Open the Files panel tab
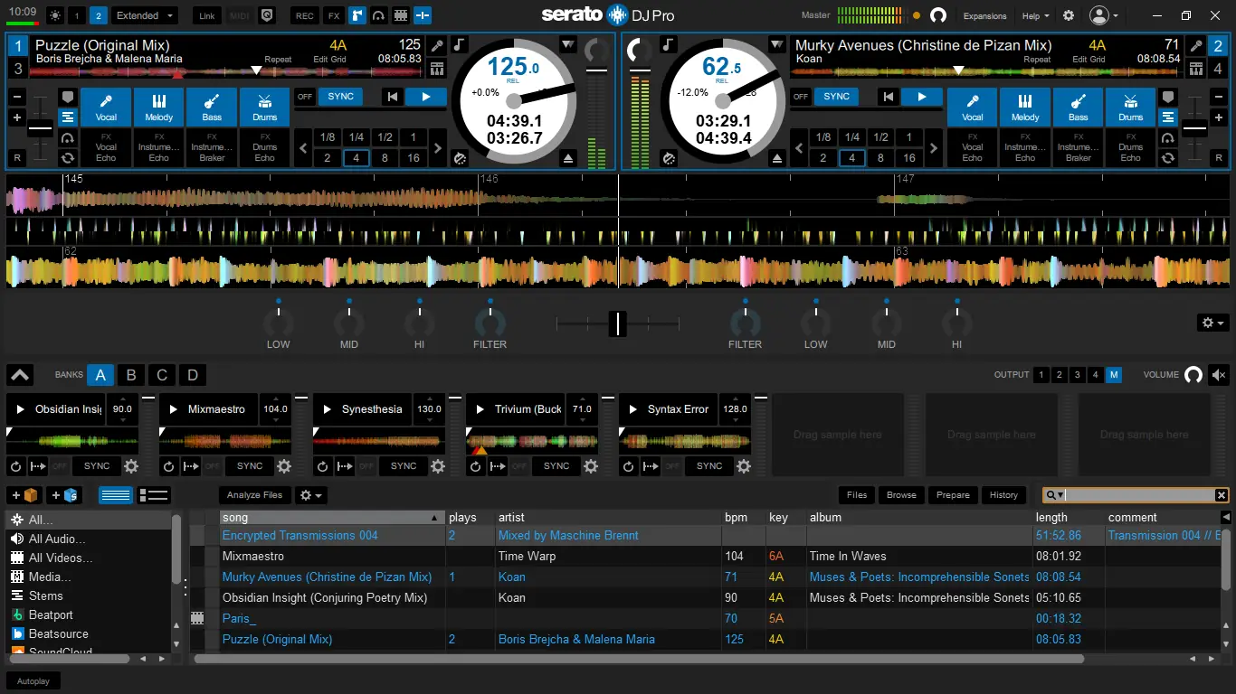Viewport: 1236px width, 694px height. click(857, 495)
